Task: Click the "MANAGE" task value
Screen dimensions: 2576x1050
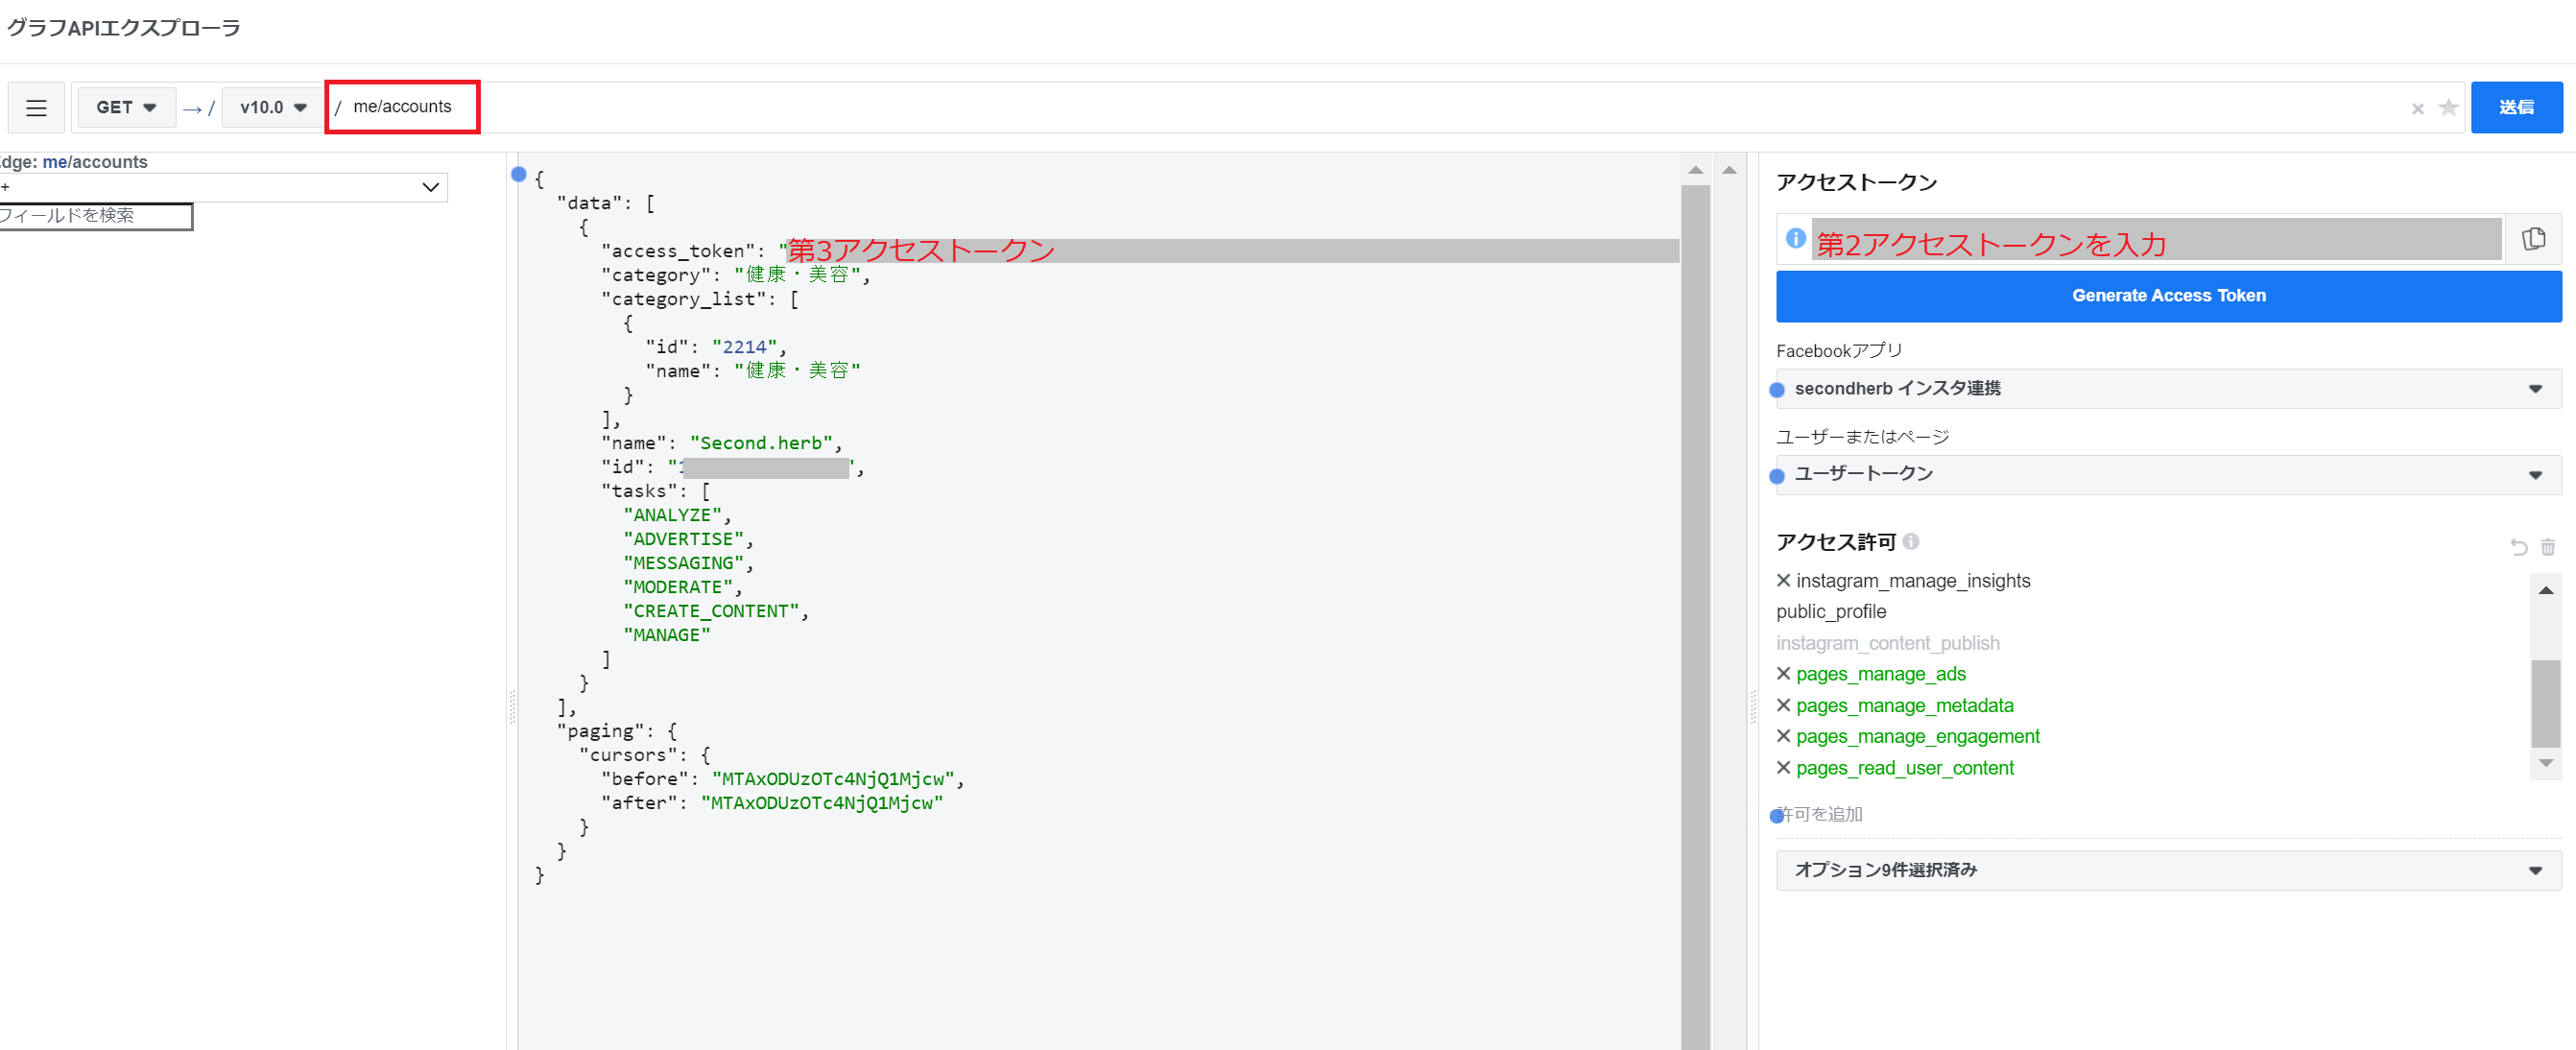Action: pos(666,635)
